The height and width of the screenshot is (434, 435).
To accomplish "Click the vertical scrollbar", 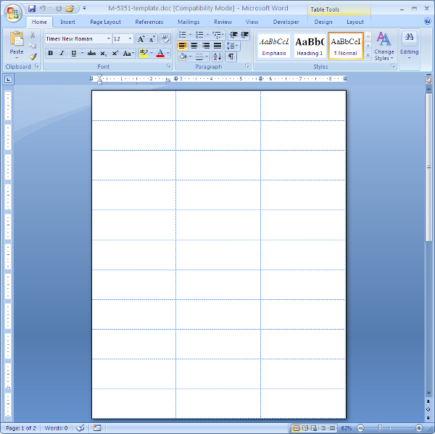I will coord(428,217).
